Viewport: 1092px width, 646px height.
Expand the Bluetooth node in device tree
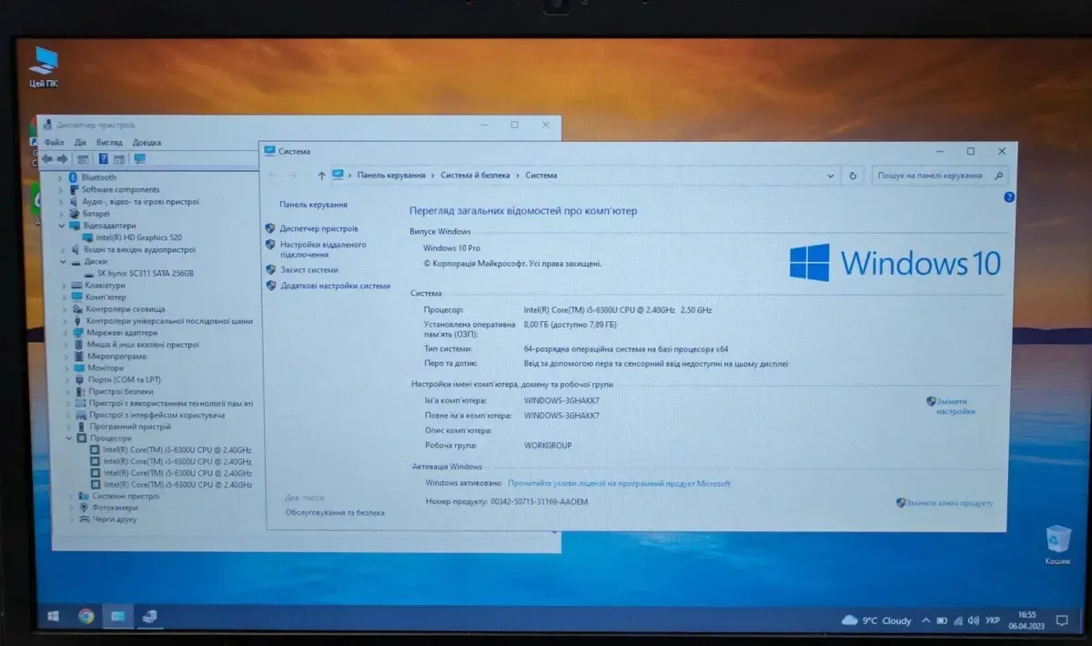62,177
